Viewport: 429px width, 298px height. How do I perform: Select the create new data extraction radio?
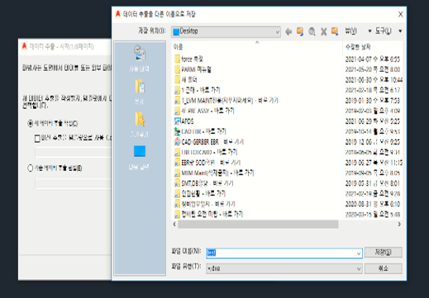pos(30,124)
